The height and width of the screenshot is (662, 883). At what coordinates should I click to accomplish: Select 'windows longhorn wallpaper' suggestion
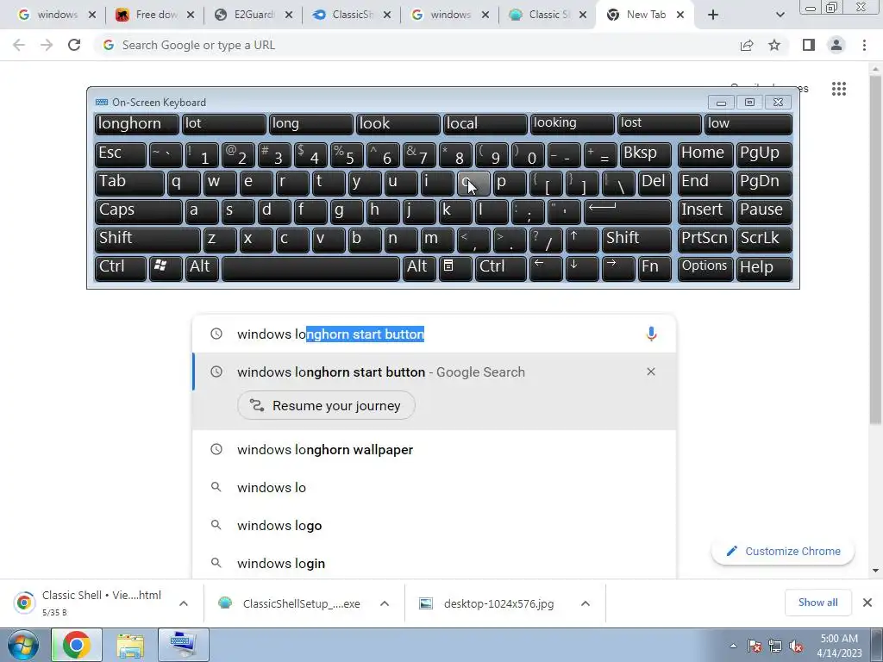click(x=434, y=449)
